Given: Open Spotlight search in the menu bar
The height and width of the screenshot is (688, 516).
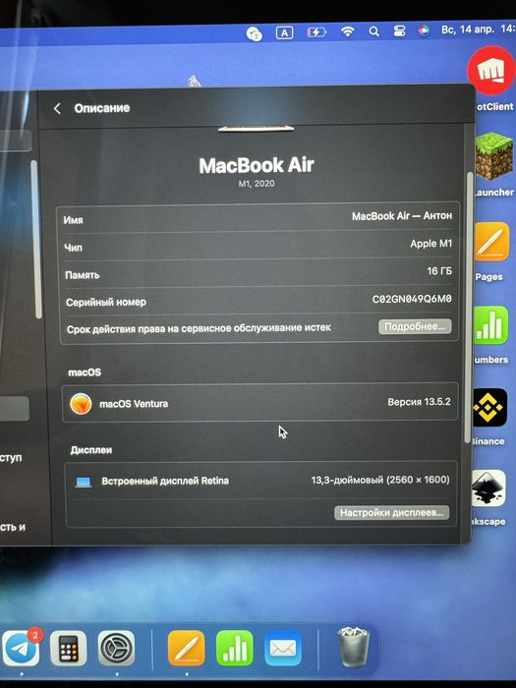Looking at the screenshot, I should 373,31.
